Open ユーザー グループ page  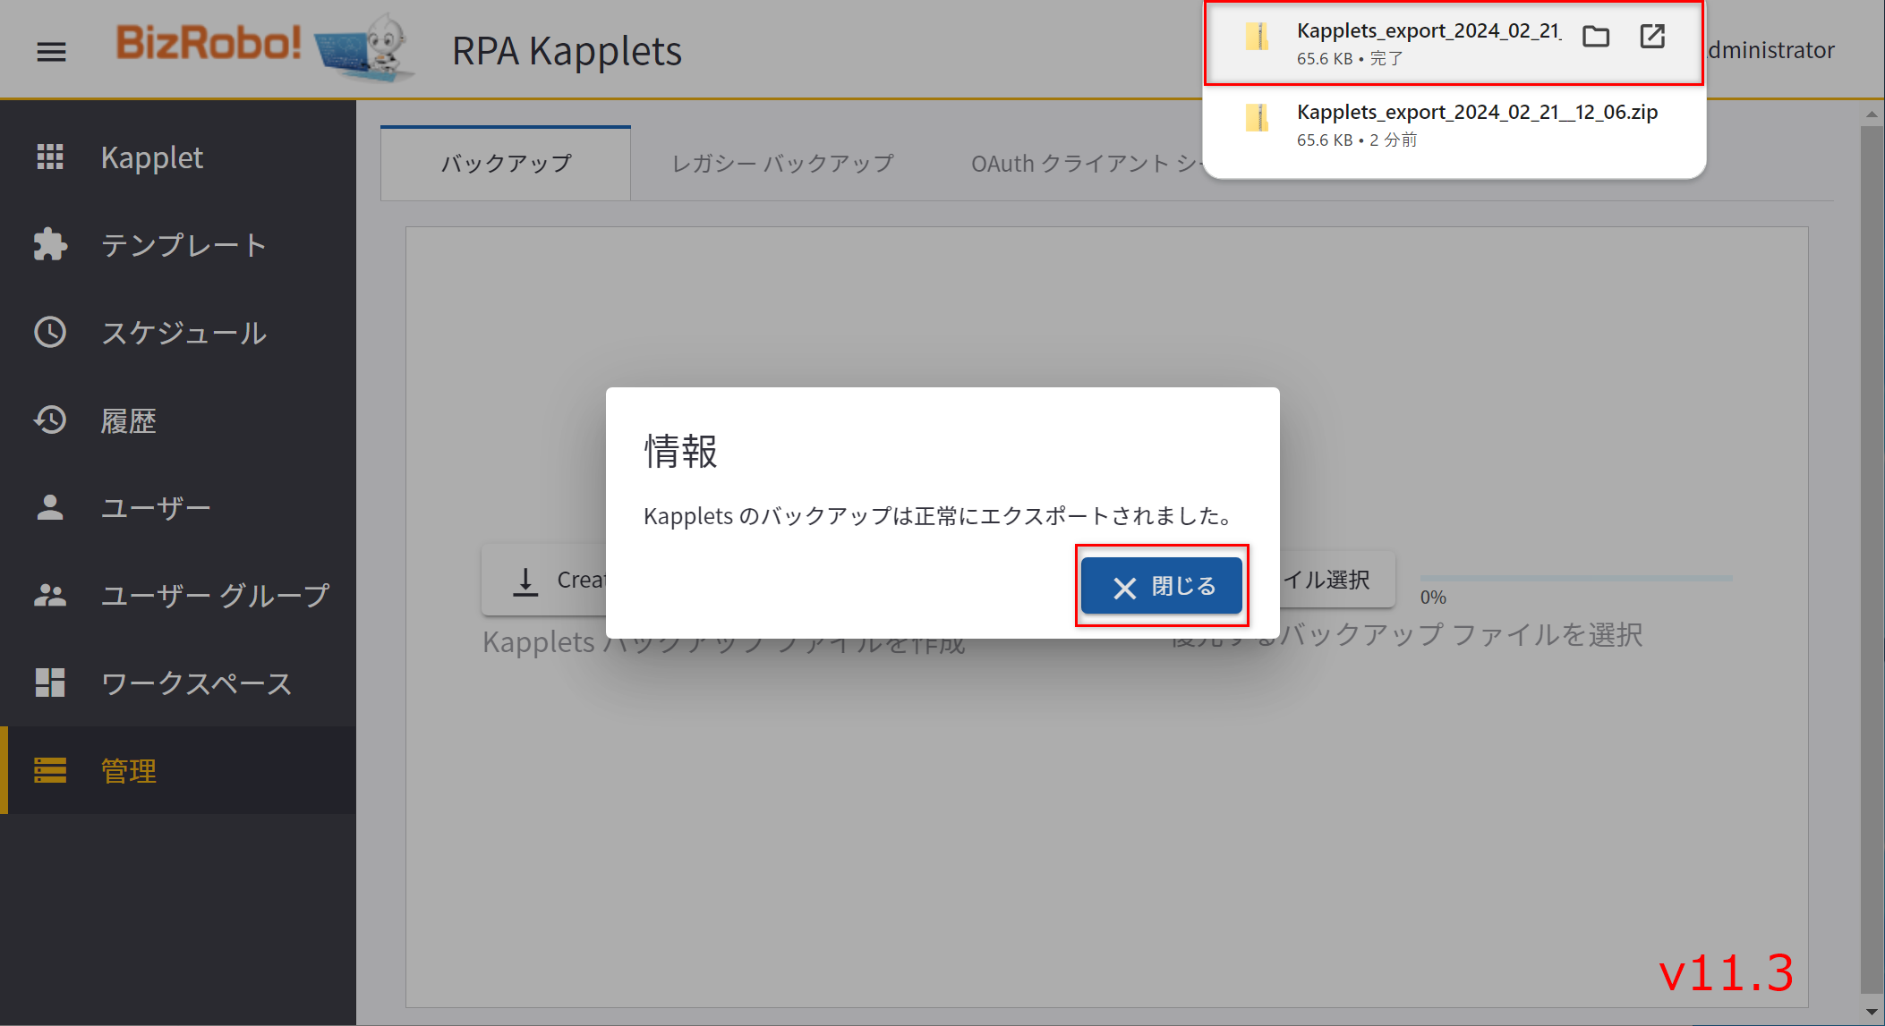178,595
